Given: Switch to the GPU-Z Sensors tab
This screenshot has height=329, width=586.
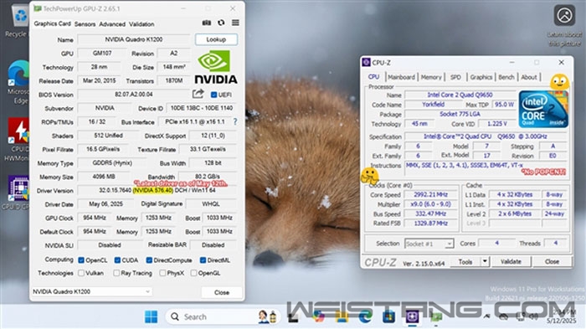Looking at the screenshot, I should (85, 24).
